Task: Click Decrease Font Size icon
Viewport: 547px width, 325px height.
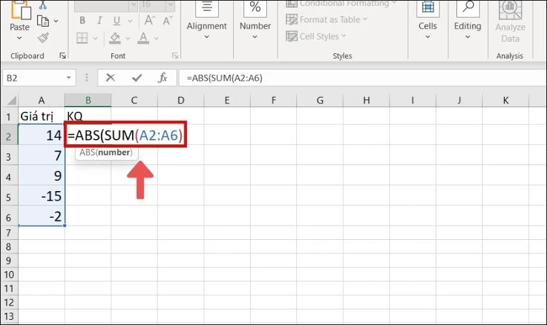Action: (x=168, y=21)
